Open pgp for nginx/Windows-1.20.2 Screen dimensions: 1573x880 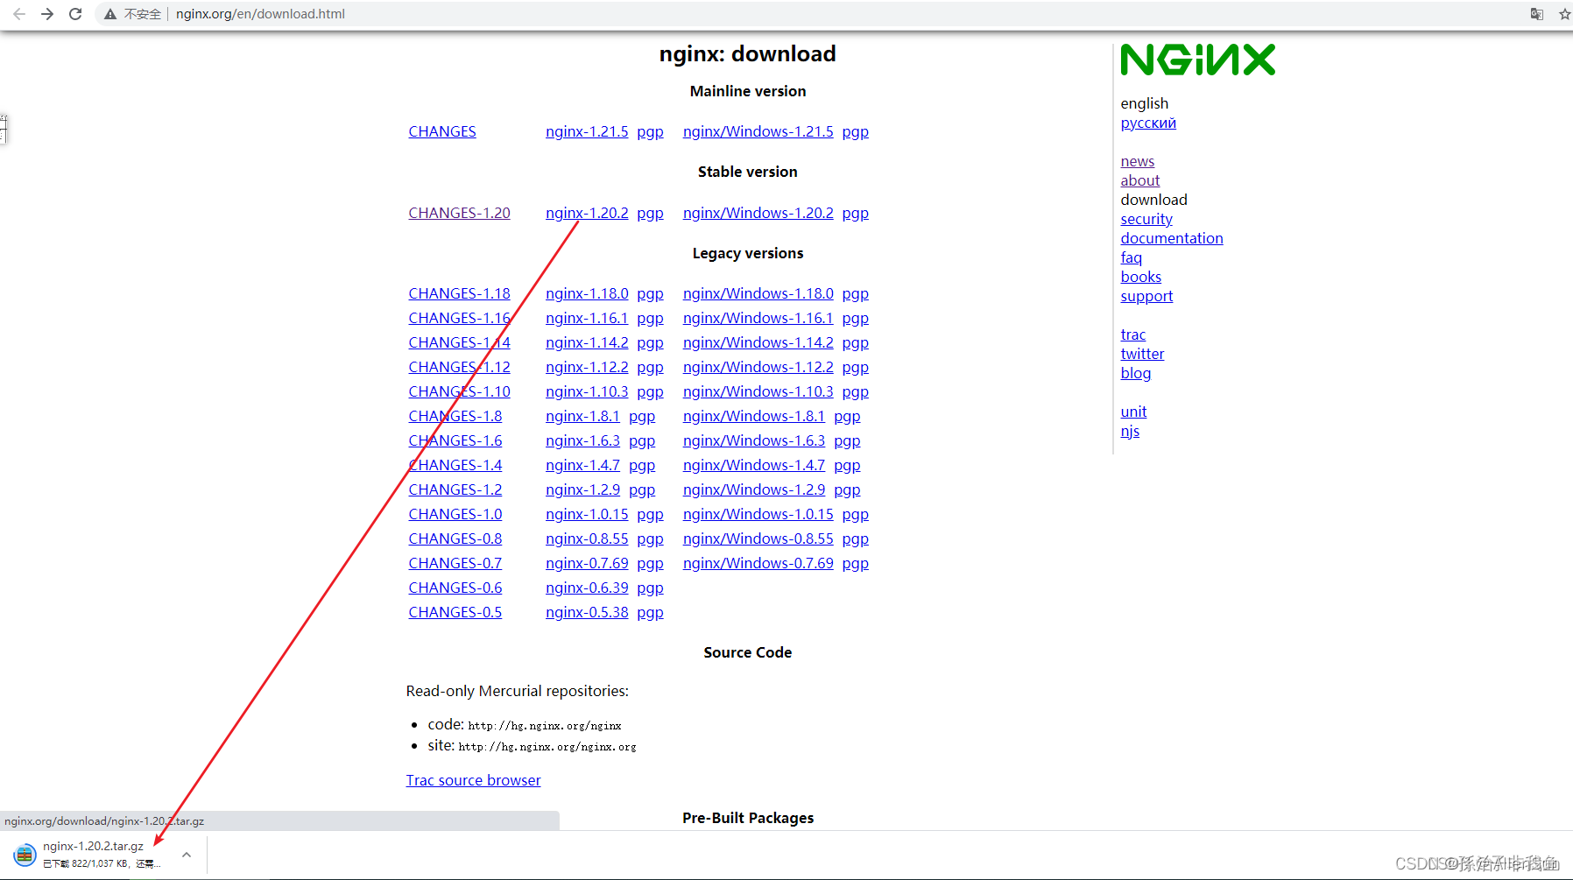tap(855, 213)
